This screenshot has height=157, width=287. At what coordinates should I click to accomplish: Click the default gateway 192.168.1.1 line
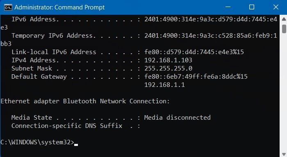[164, 85]
